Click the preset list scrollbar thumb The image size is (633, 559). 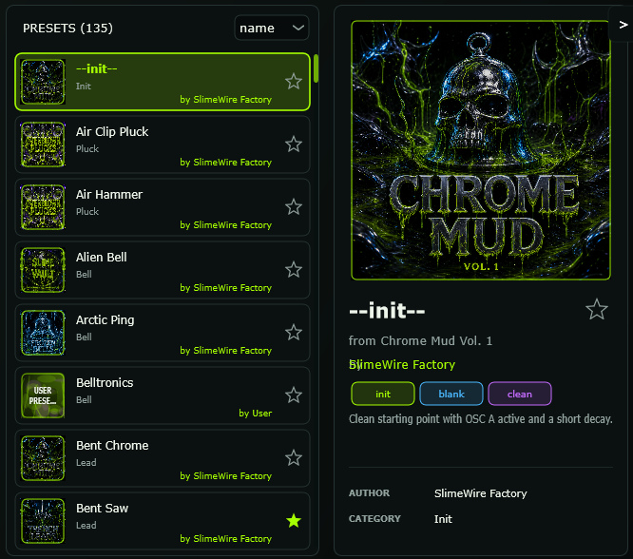(x=316, y=68)
